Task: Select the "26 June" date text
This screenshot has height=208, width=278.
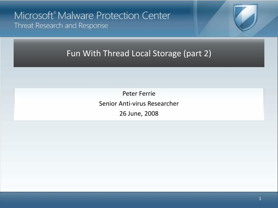Action: [131, 113]
